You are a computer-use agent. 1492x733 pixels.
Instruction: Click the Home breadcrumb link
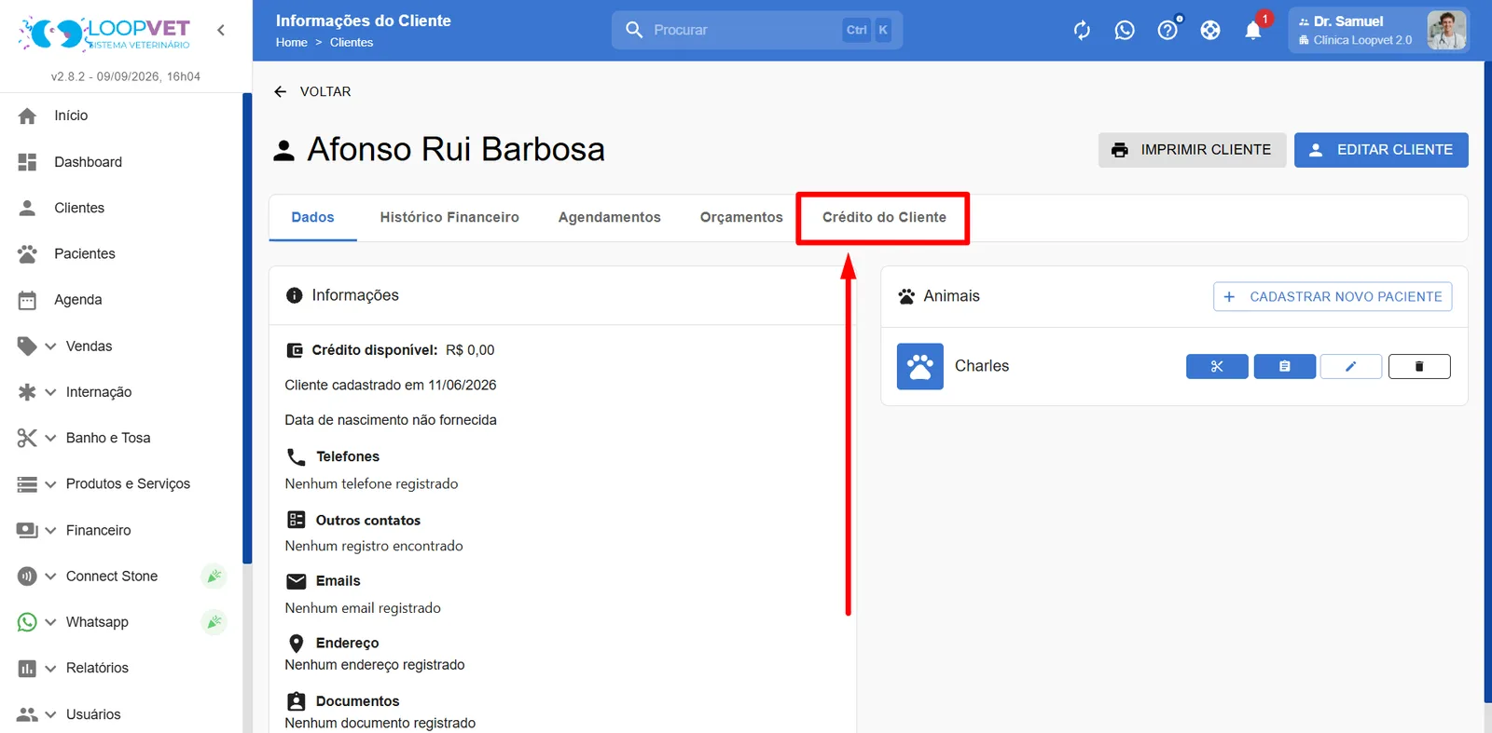[x=292, y=42]
